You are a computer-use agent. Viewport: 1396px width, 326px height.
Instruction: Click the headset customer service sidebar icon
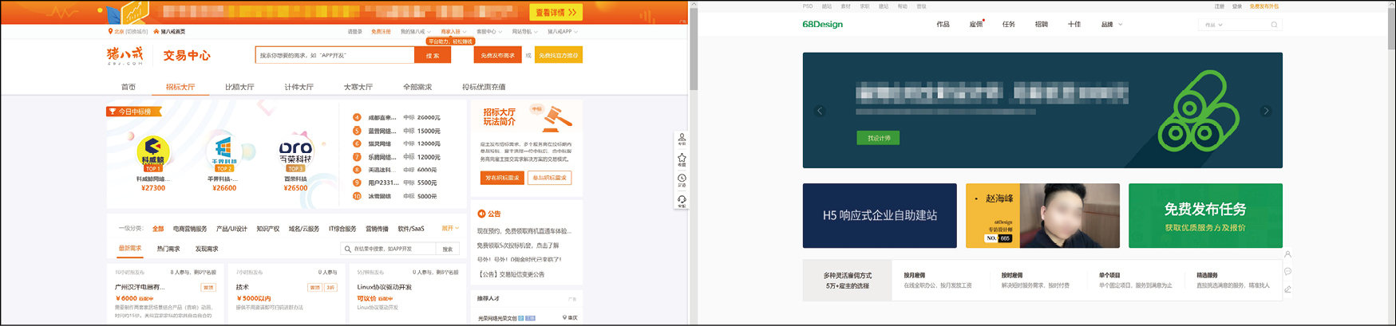682,201
